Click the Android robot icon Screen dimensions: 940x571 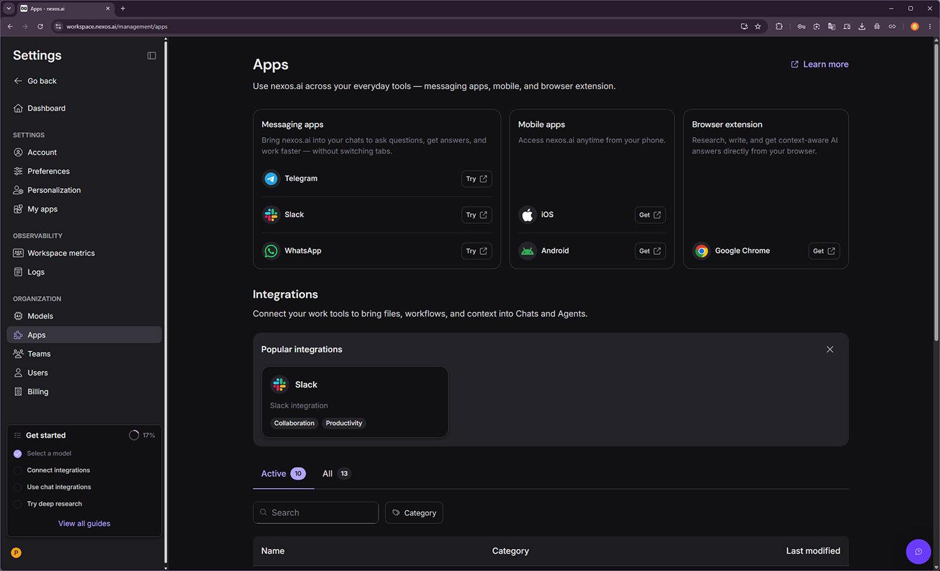tap(527, 251)
